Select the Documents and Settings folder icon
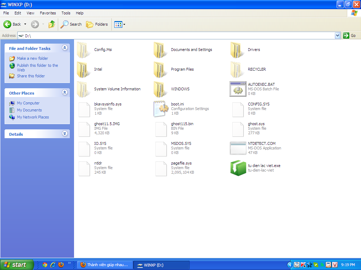The image size is (361, 270). (160, 50)
